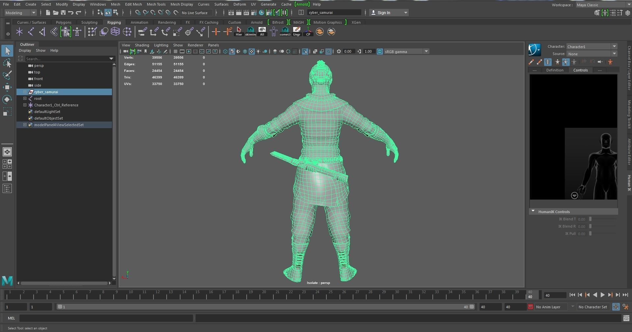Expand the root joint in Outliner

coord(25,98)
